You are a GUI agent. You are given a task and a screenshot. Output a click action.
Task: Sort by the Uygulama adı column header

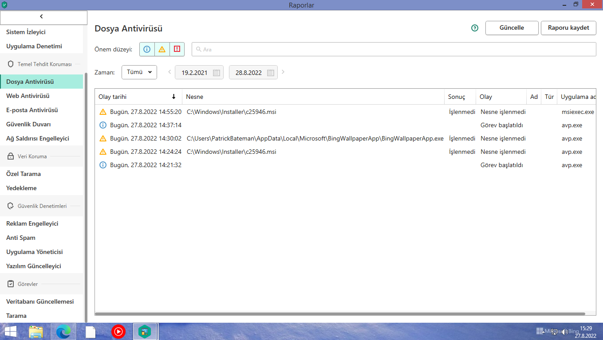[577, 97]
